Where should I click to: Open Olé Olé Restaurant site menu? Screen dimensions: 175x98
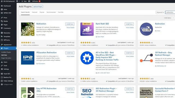coord(8,1)
